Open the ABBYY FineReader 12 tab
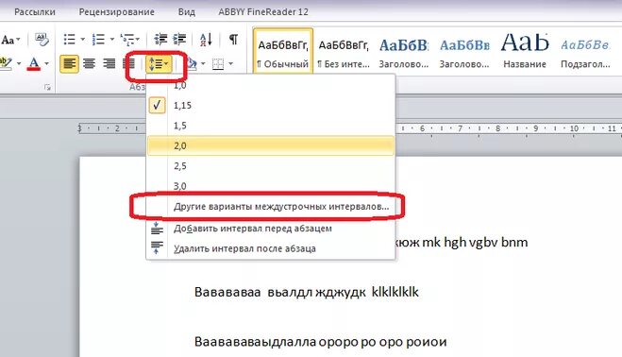Screen dimensions: 622x357 coord(263,12)
